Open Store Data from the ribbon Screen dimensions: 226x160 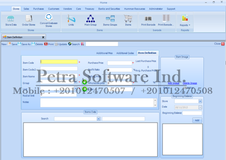click(x=11, y=21)
